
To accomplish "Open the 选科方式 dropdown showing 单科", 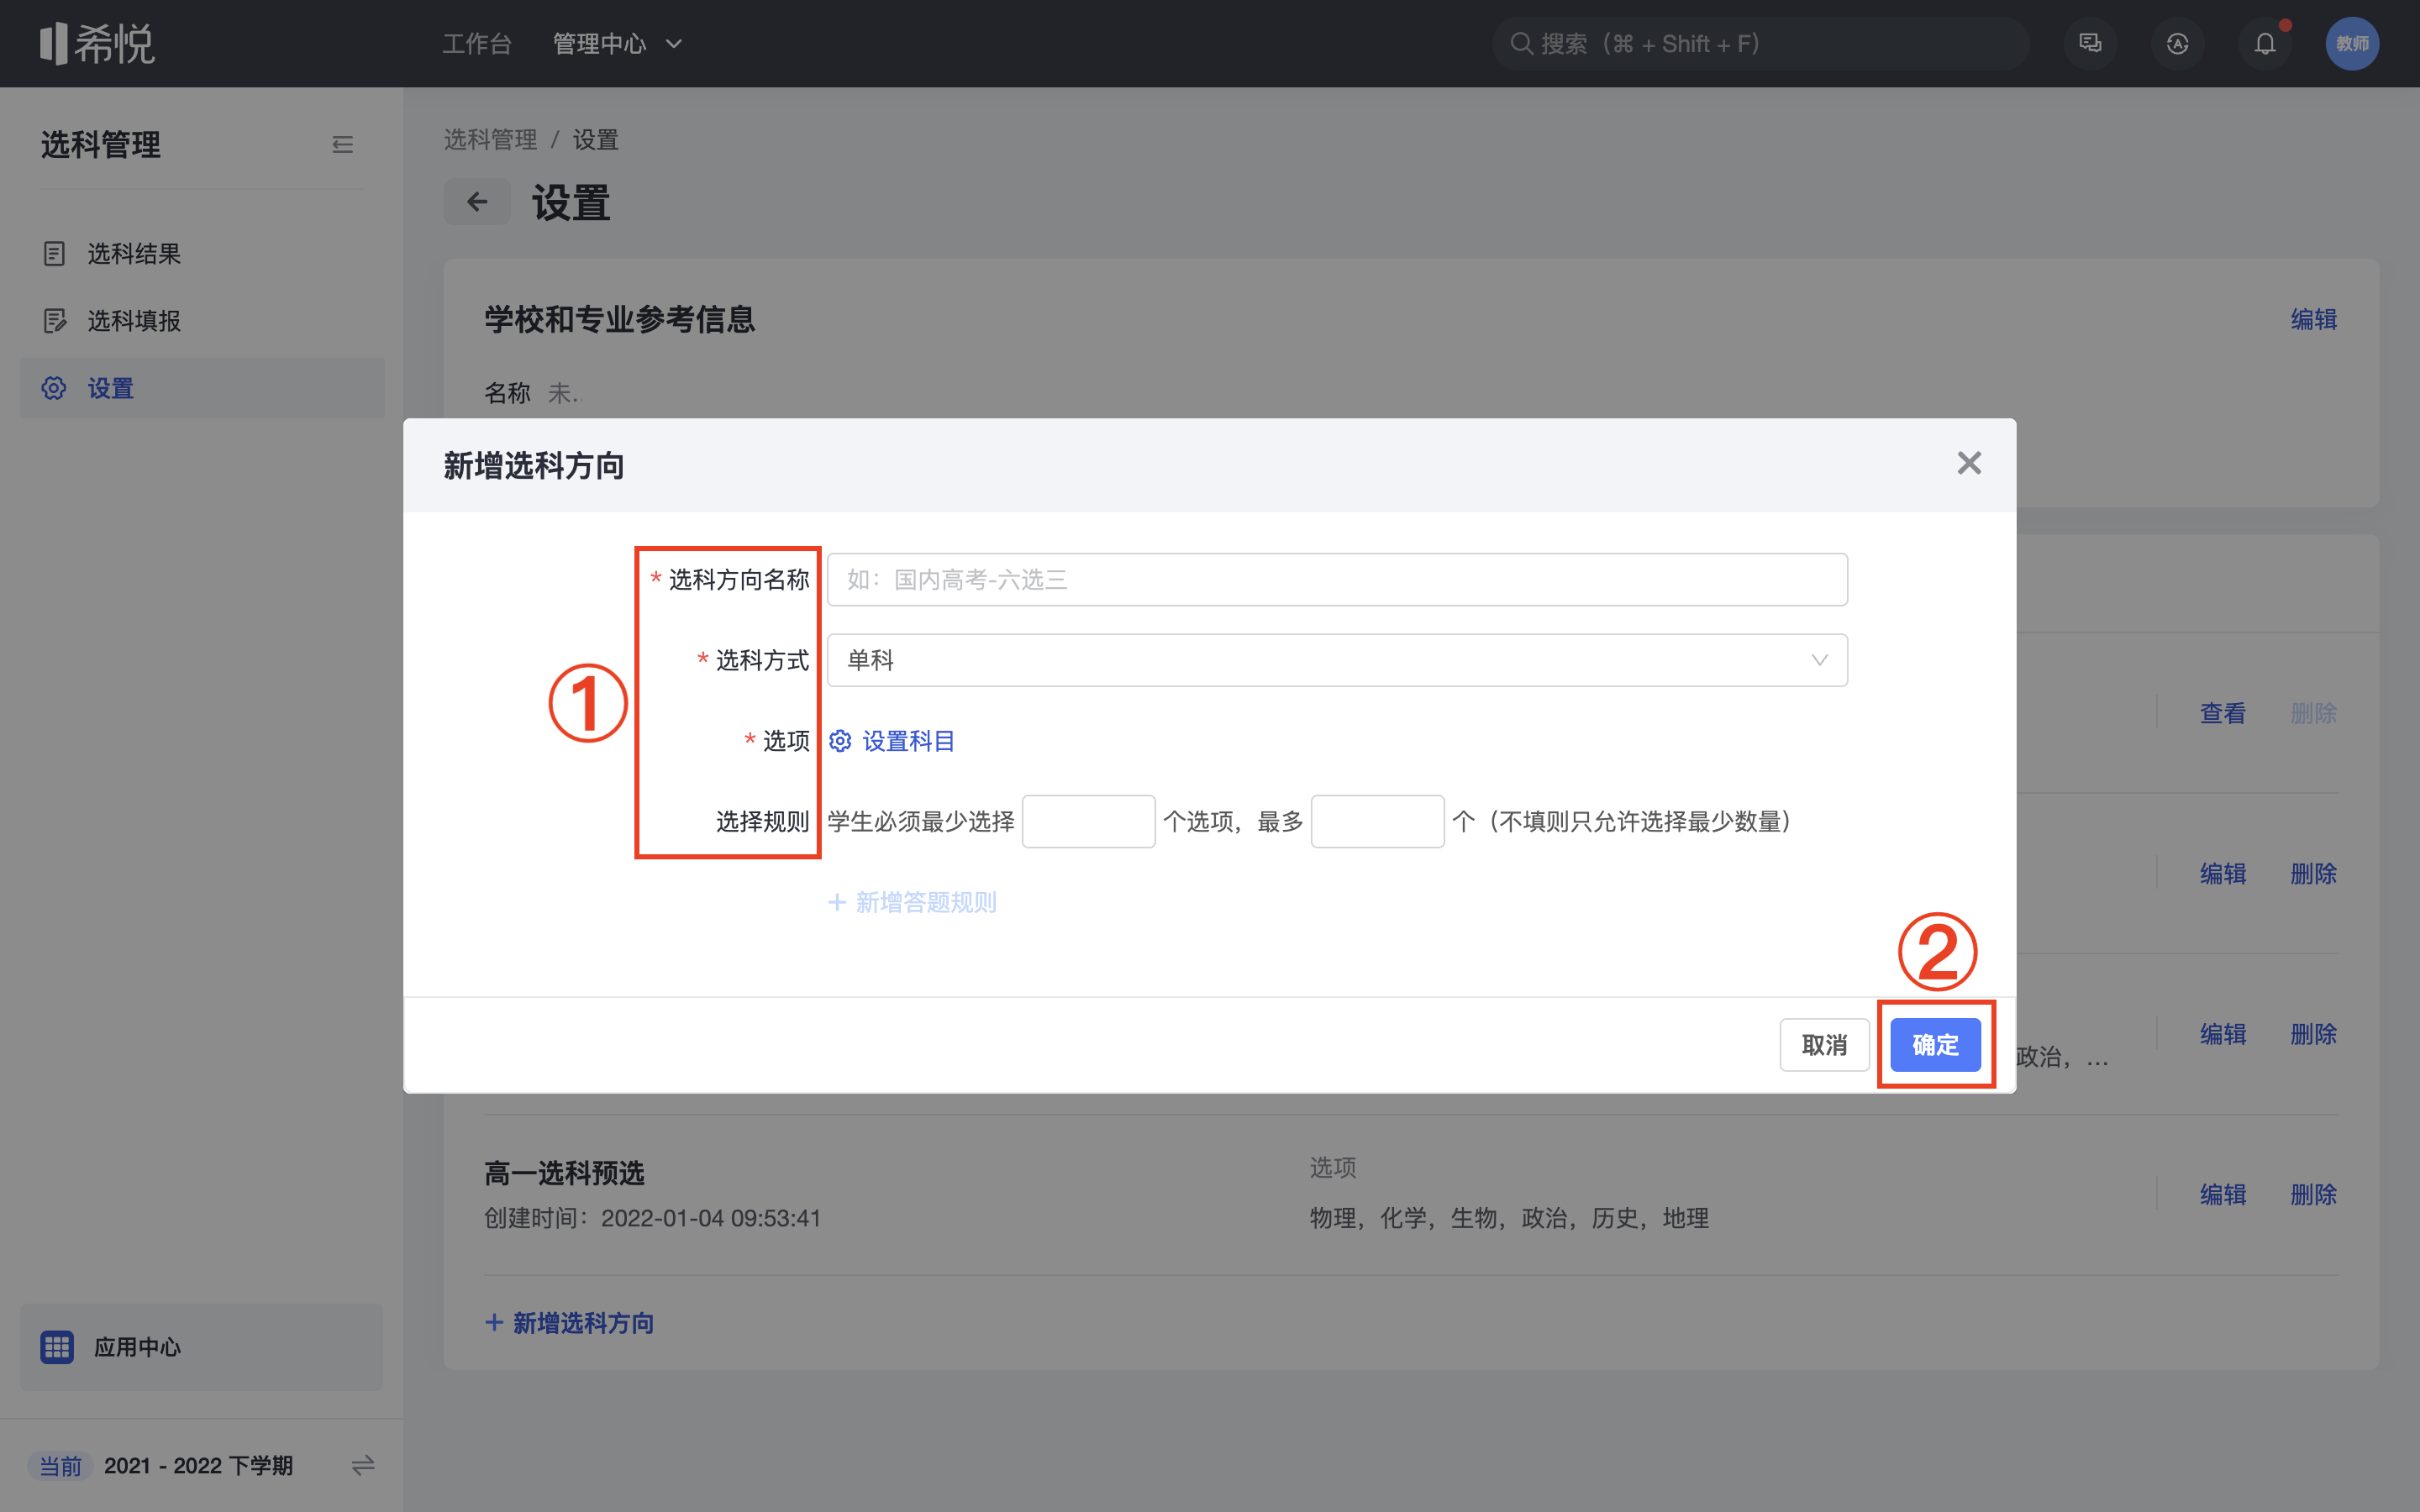I will 1337,660.
